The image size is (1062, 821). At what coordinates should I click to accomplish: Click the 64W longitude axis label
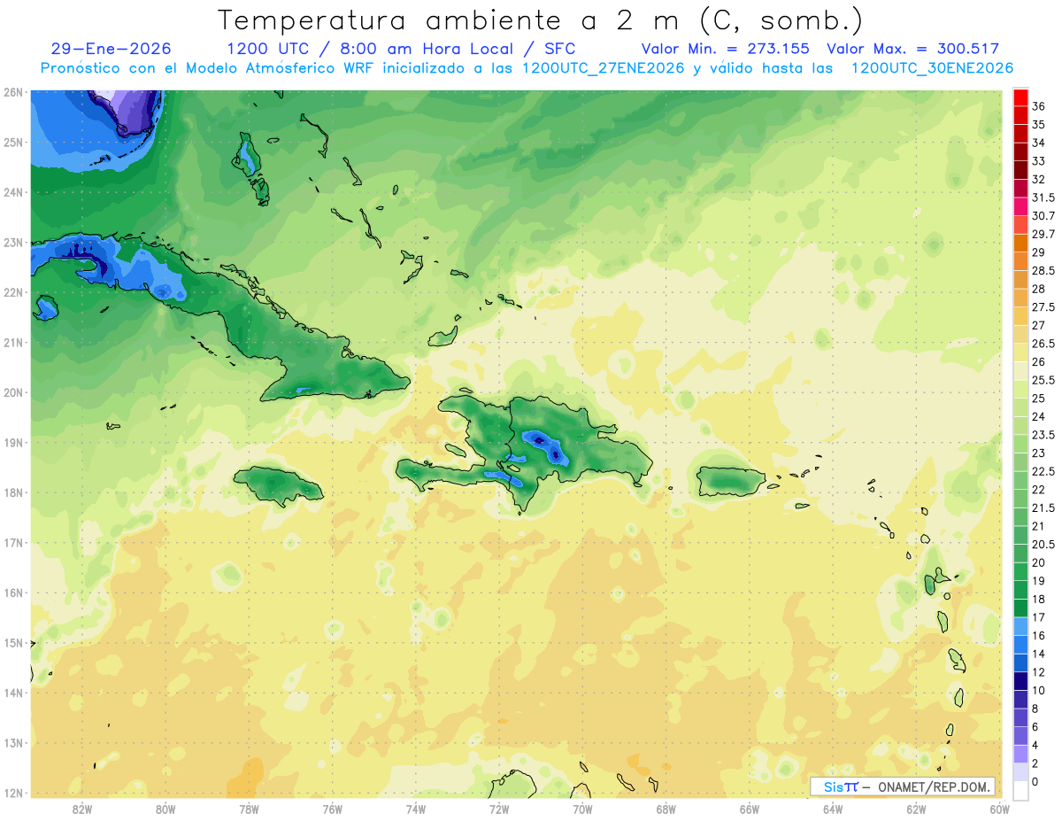click(833, 809)
